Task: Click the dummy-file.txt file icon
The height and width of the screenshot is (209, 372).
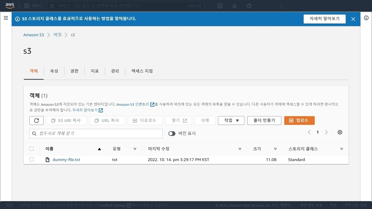Action: [x=48, y=160]
